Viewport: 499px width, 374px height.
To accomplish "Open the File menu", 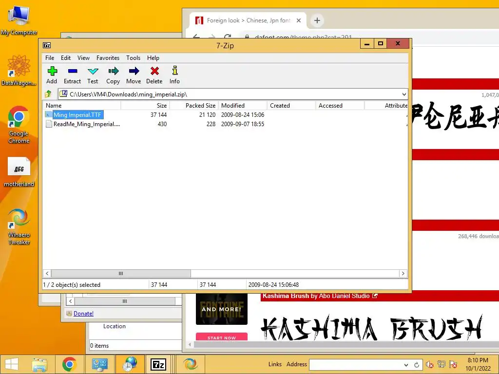I will 50,58.
